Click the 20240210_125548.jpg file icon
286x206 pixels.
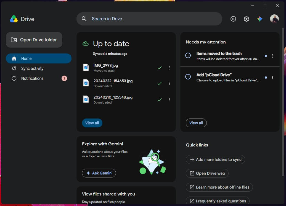[86, 99]
